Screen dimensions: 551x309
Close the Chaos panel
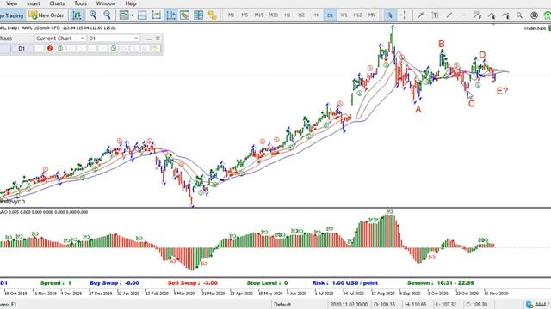pyautogui.click(x=158, y=38)
